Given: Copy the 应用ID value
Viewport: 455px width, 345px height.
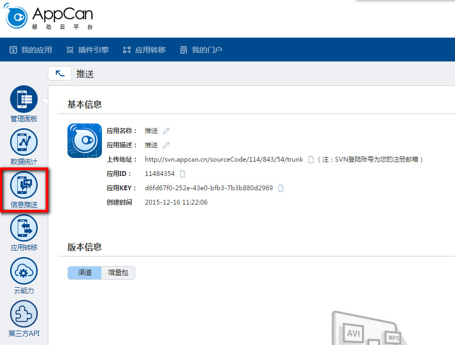Looking at the screenshot, I should tap(183, 174).
